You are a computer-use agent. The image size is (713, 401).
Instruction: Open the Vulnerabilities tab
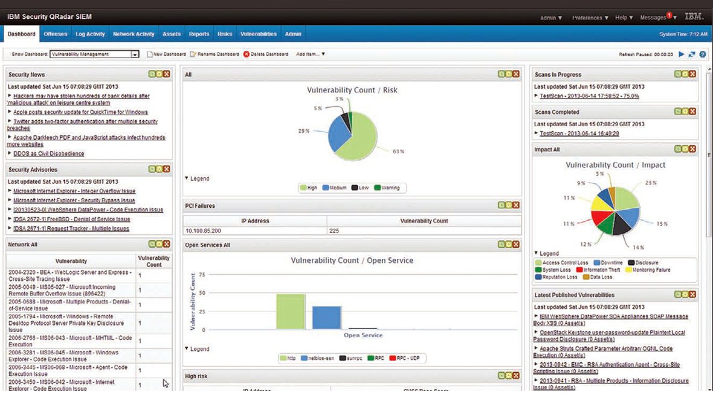pyautogui.click(x=258, y=34)
